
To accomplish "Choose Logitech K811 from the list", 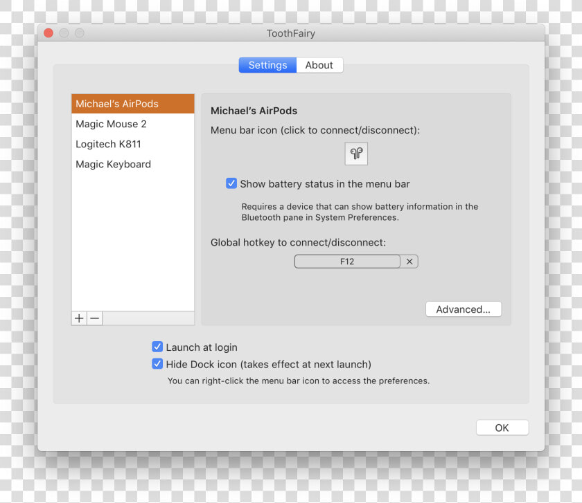I will point(133,144).
